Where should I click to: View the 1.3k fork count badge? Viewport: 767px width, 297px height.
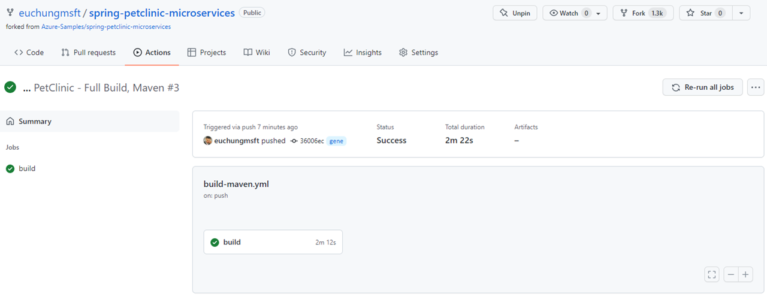click(658, 13)
